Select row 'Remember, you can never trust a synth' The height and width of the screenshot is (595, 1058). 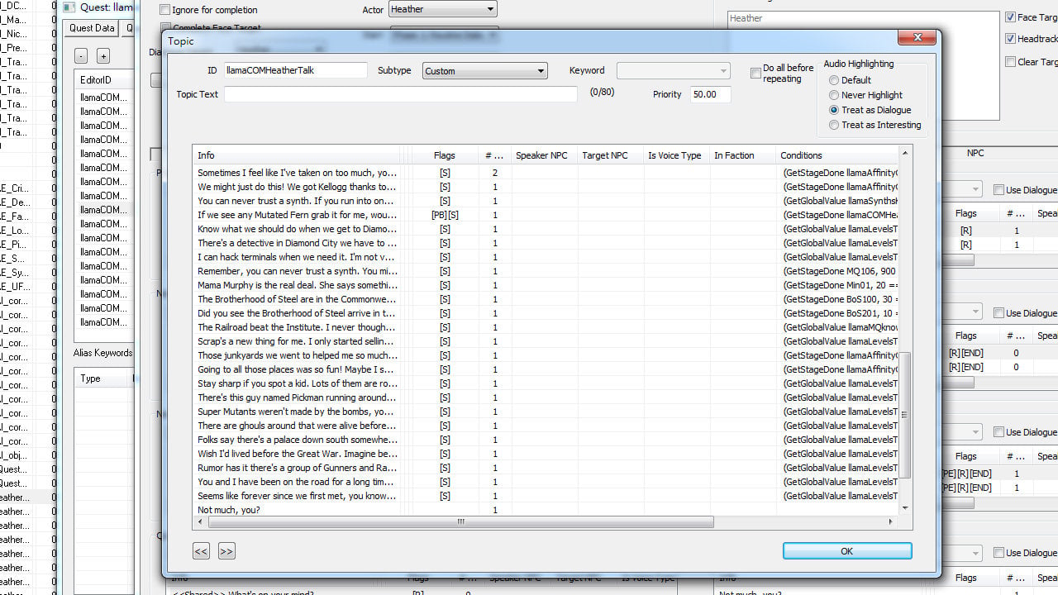click(546, 271)
